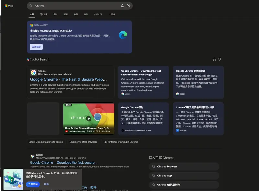Viewport: 259px width, 191px height.
Task: Click the Google icon under the download card
Action: (123, 94)
